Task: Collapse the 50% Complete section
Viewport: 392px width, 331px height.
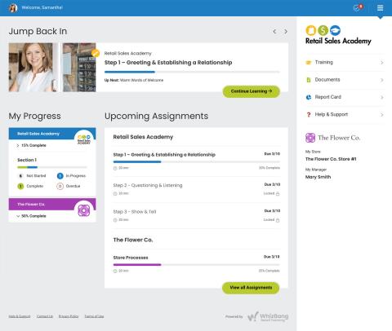Action: [18, 216]
